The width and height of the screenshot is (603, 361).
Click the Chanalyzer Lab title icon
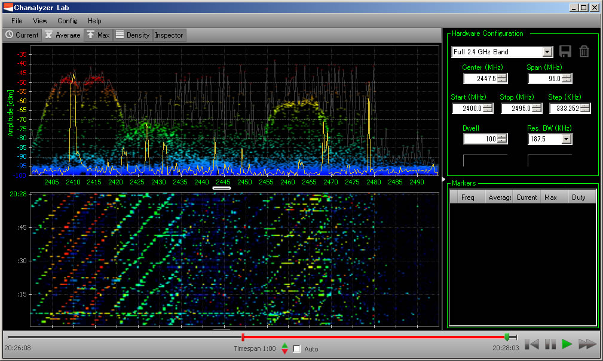(x=8, y=7)
